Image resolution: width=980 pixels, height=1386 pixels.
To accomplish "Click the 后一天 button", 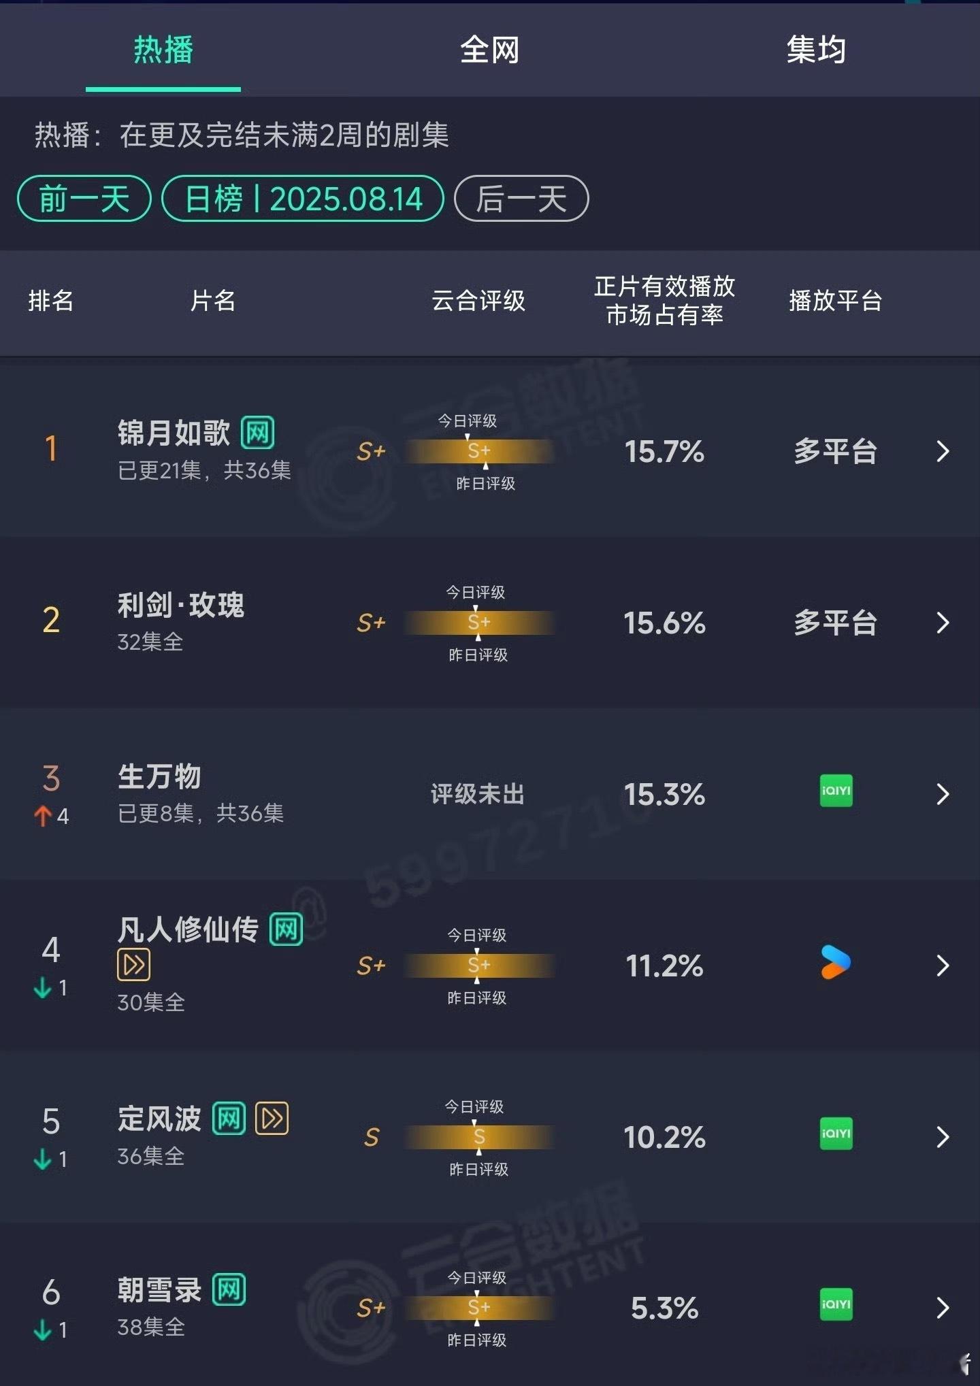I will pyautogui.click(x=521, y=199).
